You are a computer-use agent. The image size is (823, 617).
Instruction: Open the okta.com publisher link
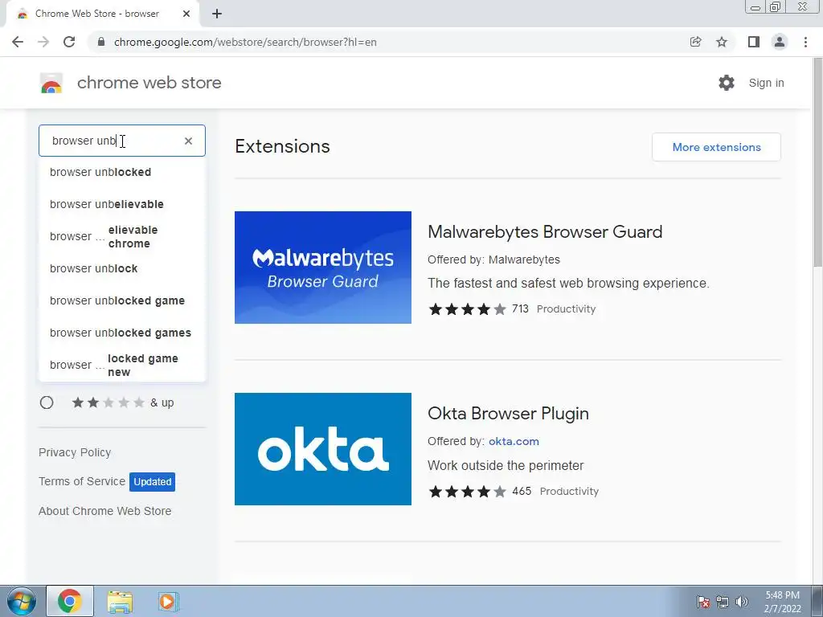pos(514,441)
